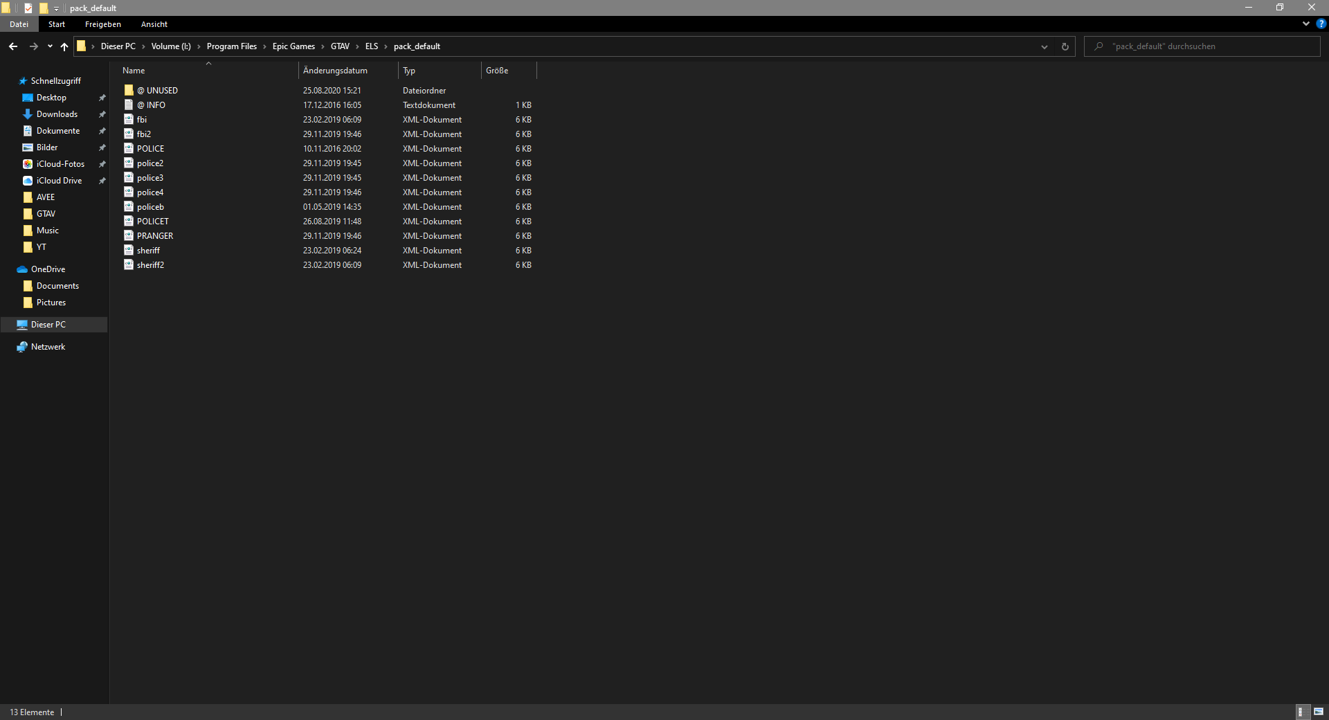The image size is (1329, 720).
Task: Expand the chevron after Epic Games in path
Action: [323, 46]
